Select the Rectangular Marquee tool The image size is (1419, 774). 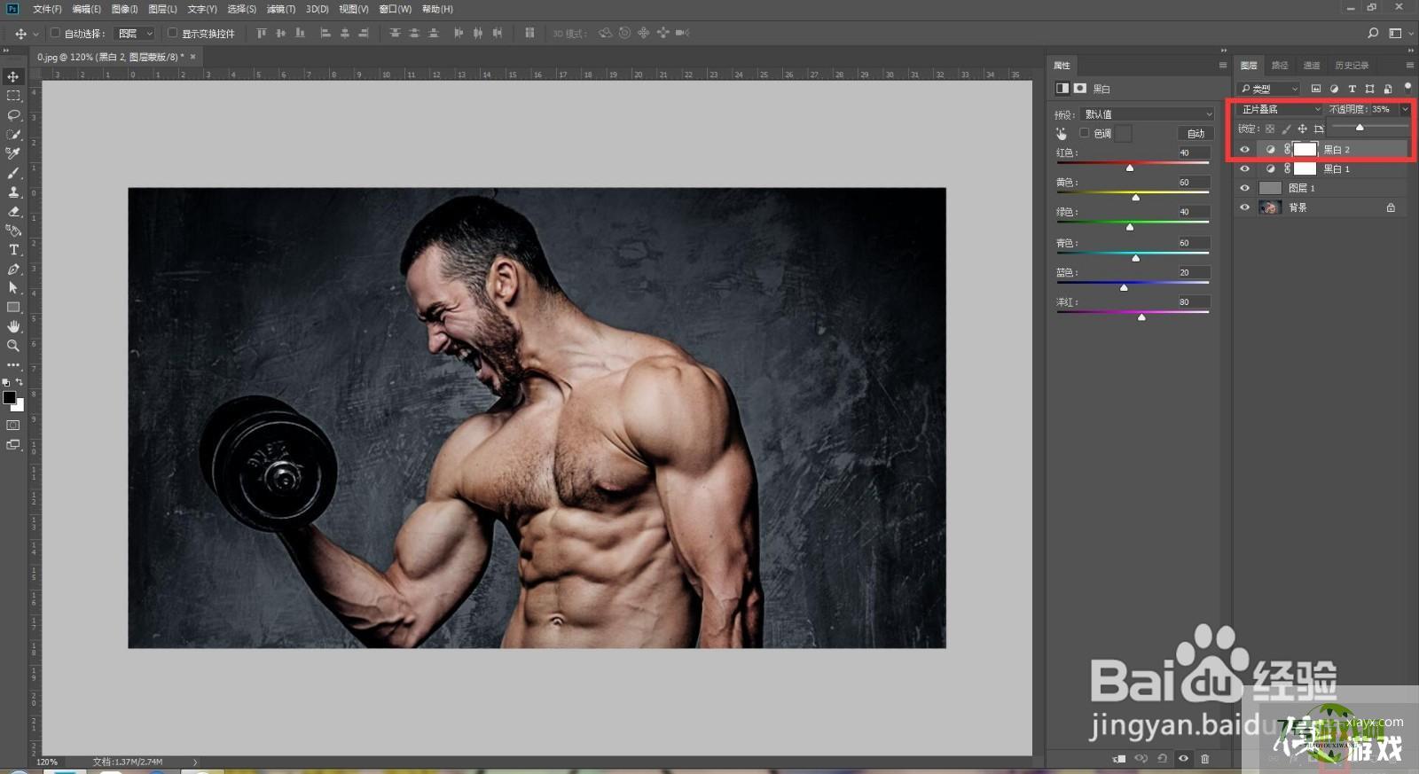(13, 96)
